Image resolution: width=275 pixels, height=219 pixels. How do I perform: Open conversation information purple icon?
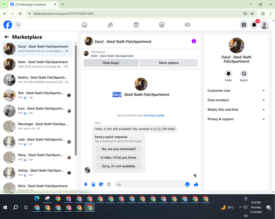(x=194, y=41)
